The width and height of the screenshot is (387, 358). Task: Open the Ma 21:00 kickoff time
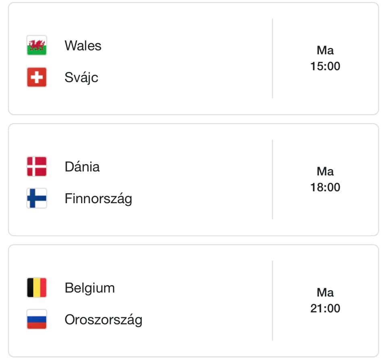(325, 300)
